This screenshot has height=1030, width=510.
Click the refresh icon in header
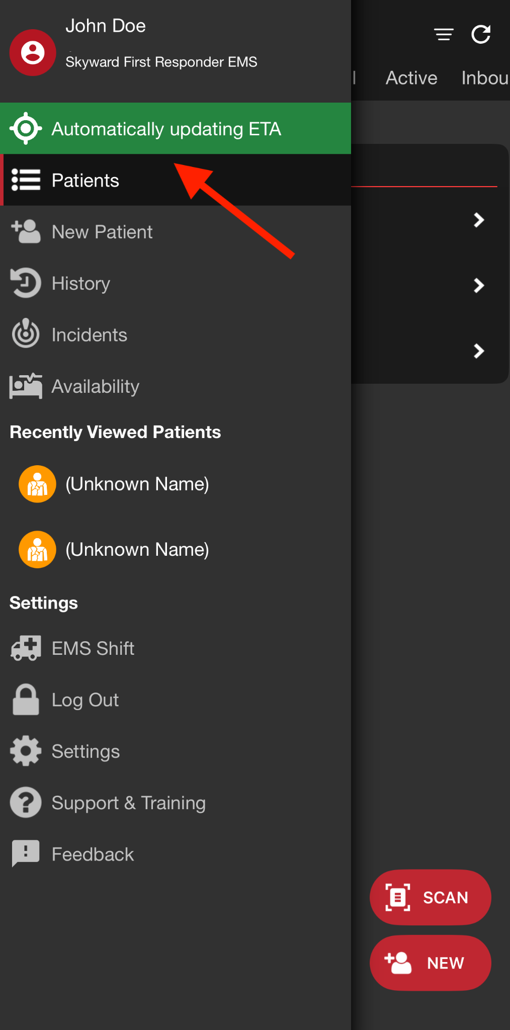click(481, 35)
